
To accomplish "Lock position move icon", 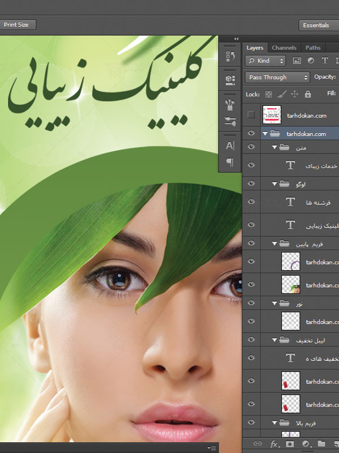I will 294,94.
